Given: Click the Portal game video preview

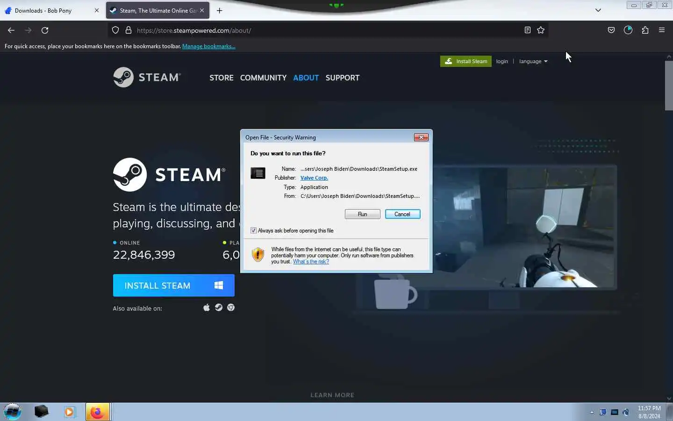Looking at the screenshot, I should [523, 227].
